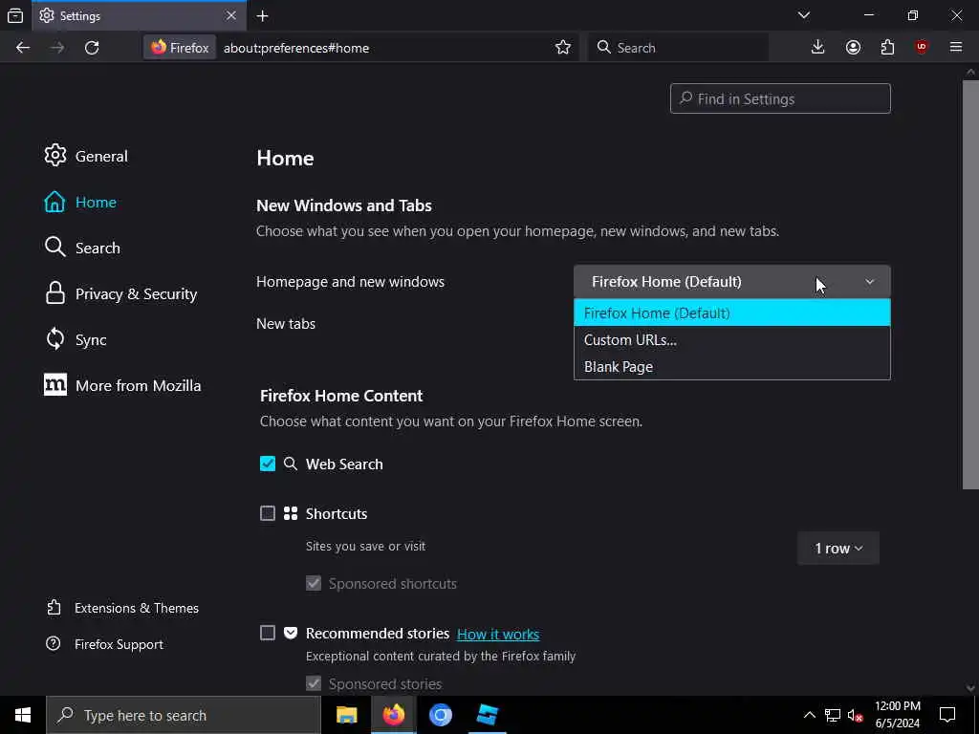Open the Downloads panel
This screenshot has width=979, height=734.
[817, 48]
